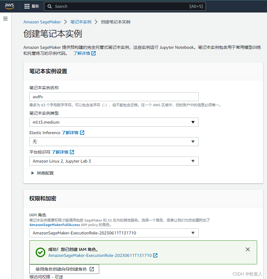
Task: Click the 笔记本实例类型 field label
Action: [44, 113]
